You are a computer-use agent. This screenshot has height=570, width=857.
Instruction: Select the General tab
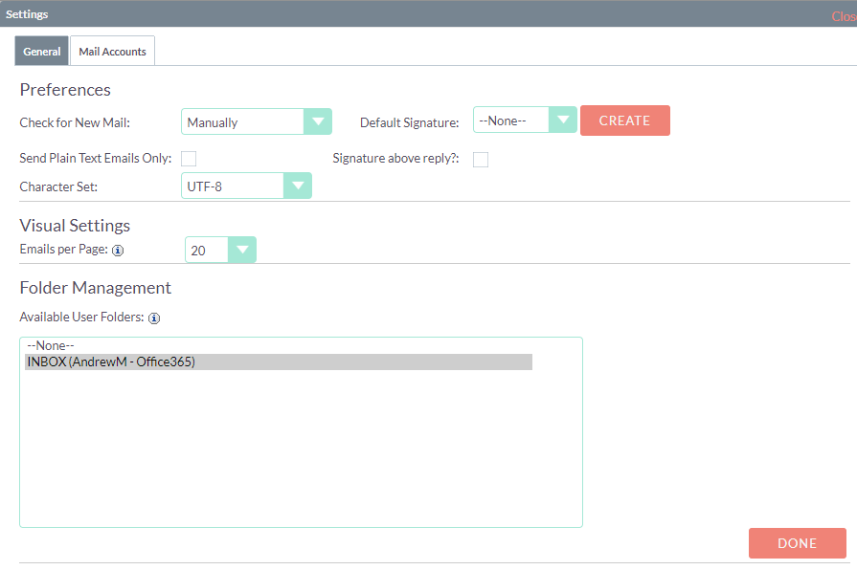[41, 52]
